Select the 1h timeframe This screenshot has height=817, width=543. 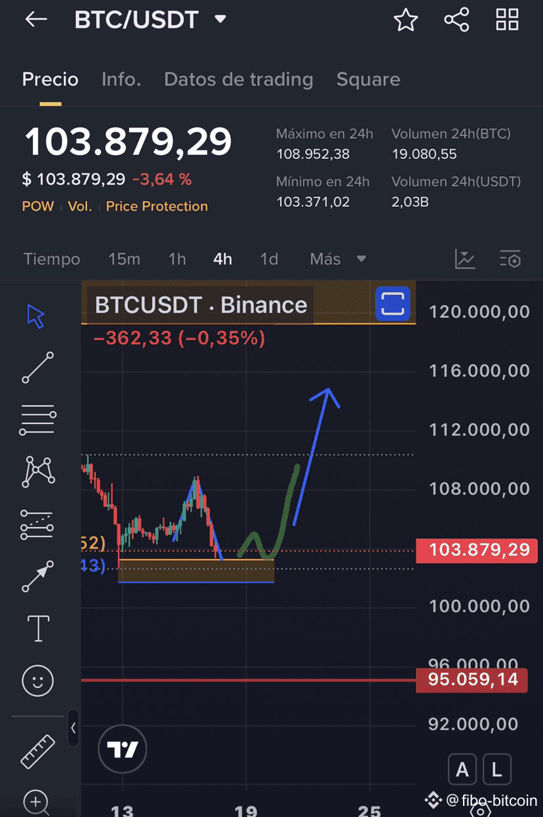coord(177,259)
